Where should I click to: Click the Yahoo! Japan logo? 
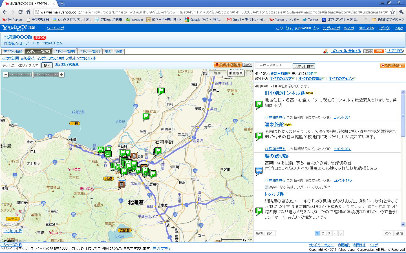point(14,28)
